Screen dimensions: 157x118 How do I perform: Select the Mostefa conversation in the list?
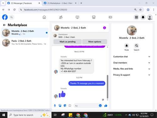[x=25, y=33]
